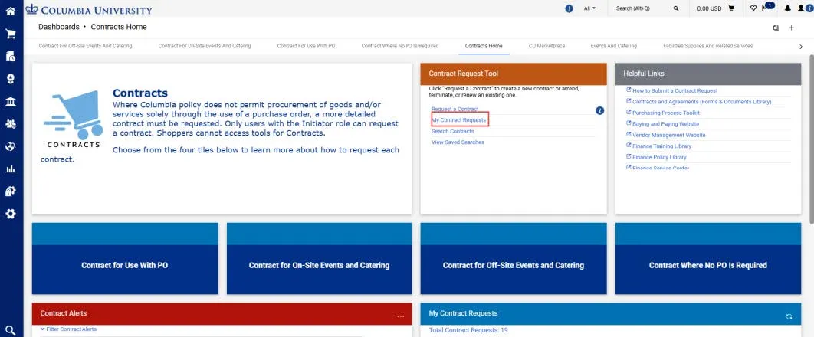Switch to Facilities Supplies And Related Services tab
This screenshot has height=337, width=814.
coord(707,46)
